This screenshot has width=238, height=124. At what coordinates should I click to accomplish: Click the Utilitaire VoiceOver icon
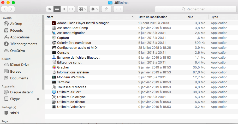tap(54, 107)
